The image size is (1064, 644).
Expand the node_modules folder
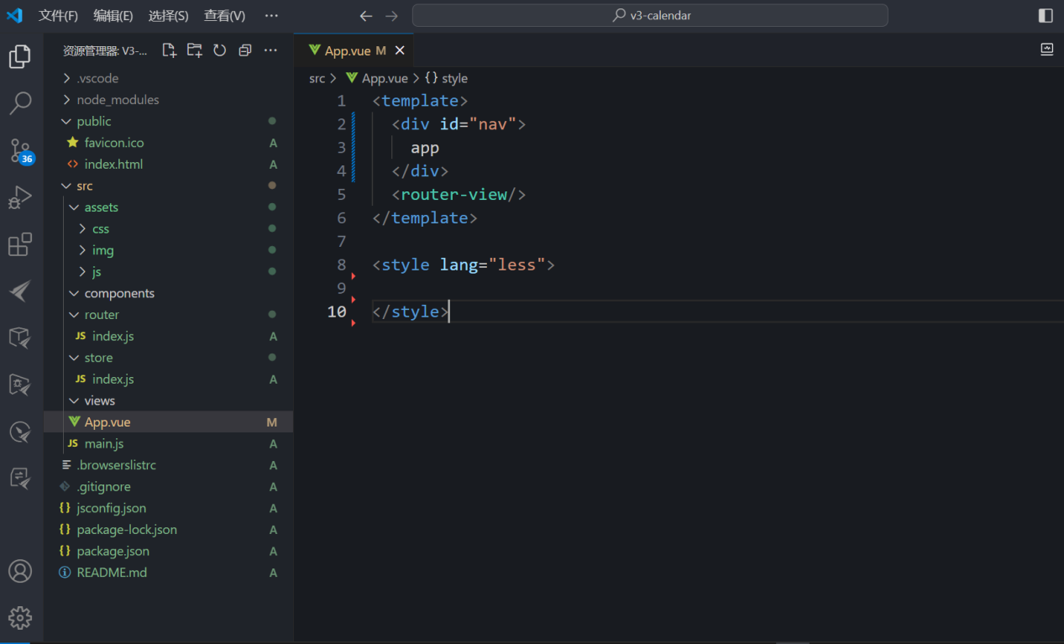(117, 100)
